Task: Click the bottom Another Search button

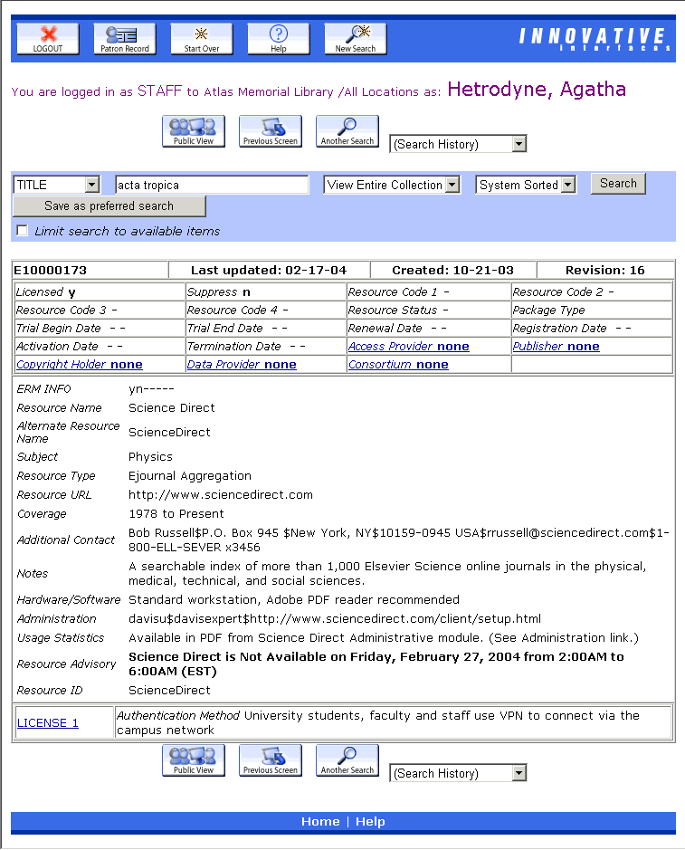Action: click(x=347, y=760)
